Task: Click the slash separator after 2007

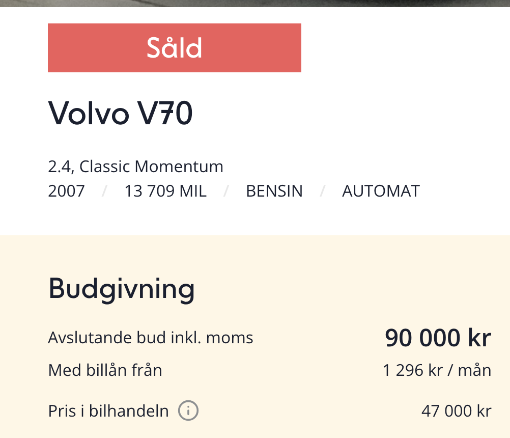Action: pyautogui.click(x=104, y=191)
